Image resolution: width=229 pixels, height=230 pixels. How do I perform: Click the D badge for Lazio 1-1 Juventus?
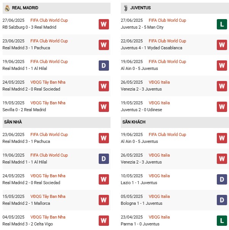[222, 179]
